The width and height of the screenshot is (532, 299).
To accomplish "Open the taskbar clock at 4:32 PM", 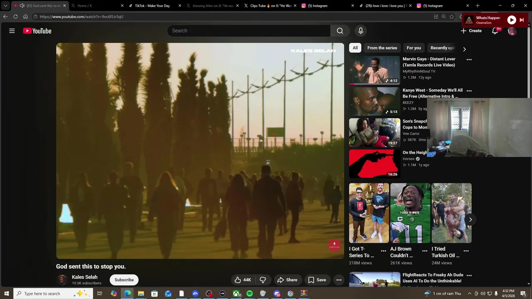I will click(508, 294).
